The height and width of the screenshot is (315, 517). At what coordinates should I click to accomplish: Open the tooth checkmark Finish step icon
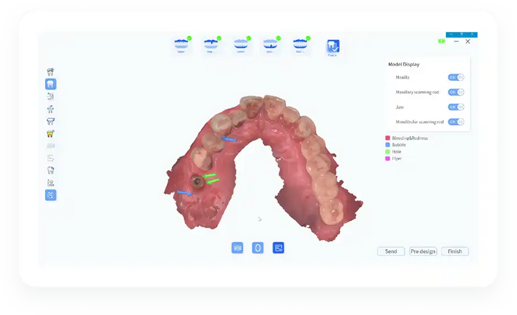(x=333, y=46)
